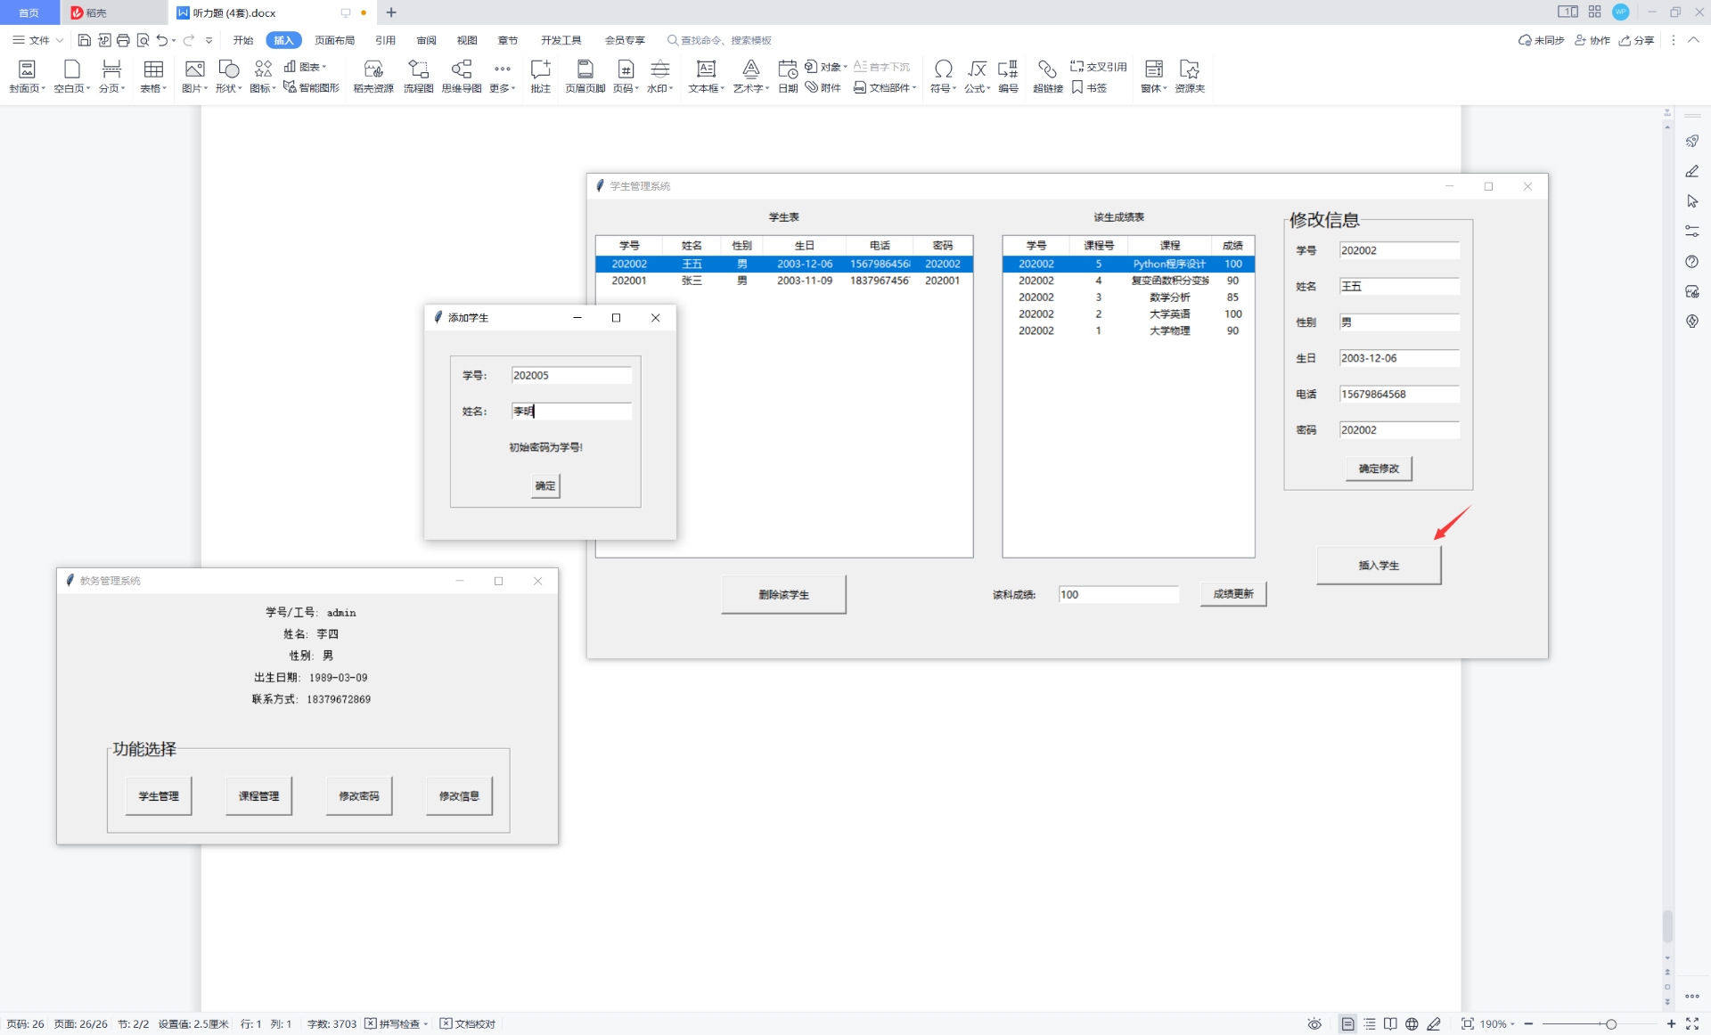Insert a bookmark with 书签
Image resolution: width=1711 pixels, height=1035 pixels.
tap(1089, 87)
